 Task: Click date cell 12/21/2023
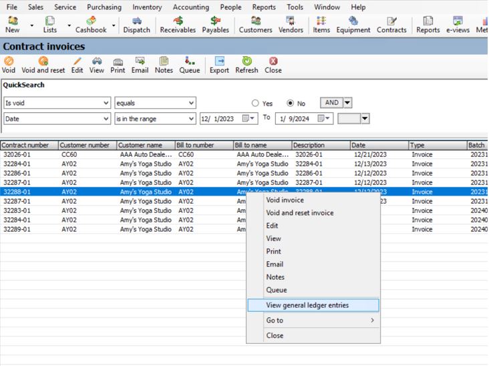(370, 155)
